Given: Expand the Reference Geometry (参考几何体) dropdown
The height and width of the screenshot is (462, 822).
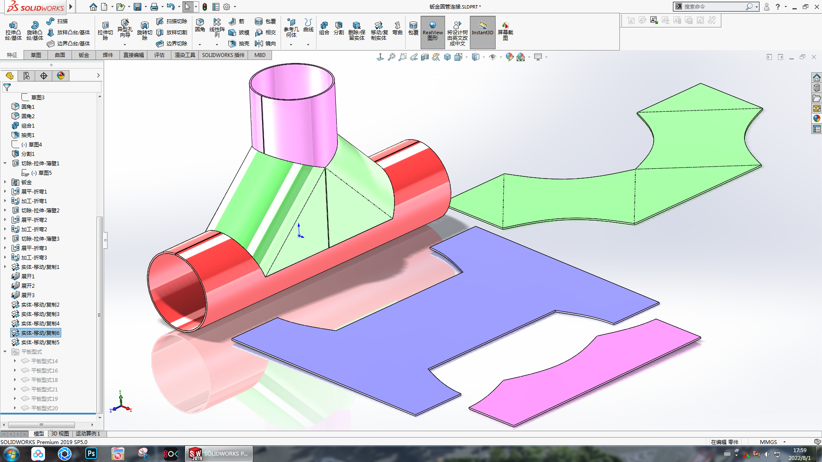Looking at the screenshot, I should pyautogui.click(x=291, y=45).
